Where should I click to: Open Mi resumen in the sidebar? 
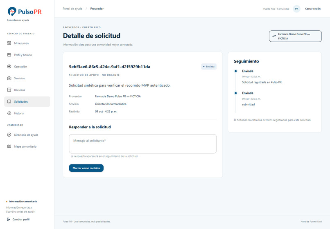click(x=27, y=43)
